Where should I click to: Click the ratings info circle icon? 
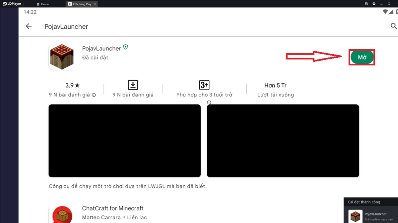click(94, 95)
